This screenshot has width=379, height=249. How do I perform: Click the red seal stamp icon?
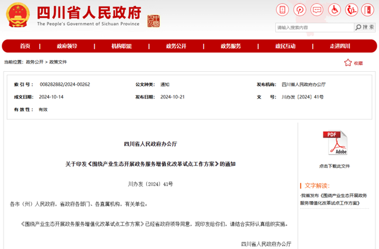pyautogui.click(x=154, y=21)
